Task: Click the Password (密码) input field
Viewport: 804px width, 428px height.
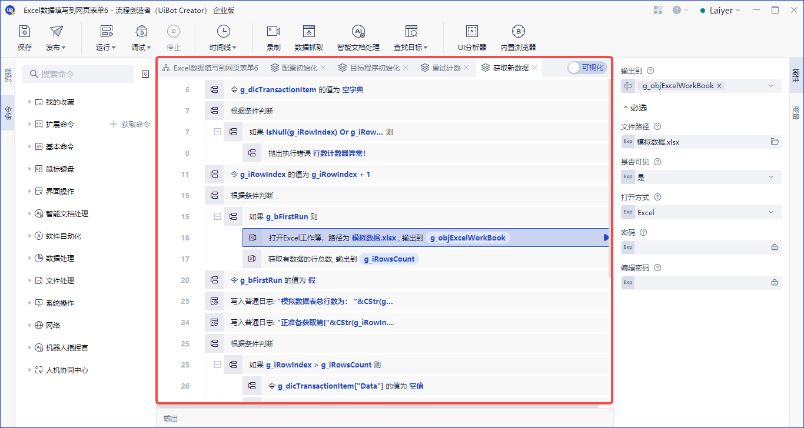Action: 702,248
